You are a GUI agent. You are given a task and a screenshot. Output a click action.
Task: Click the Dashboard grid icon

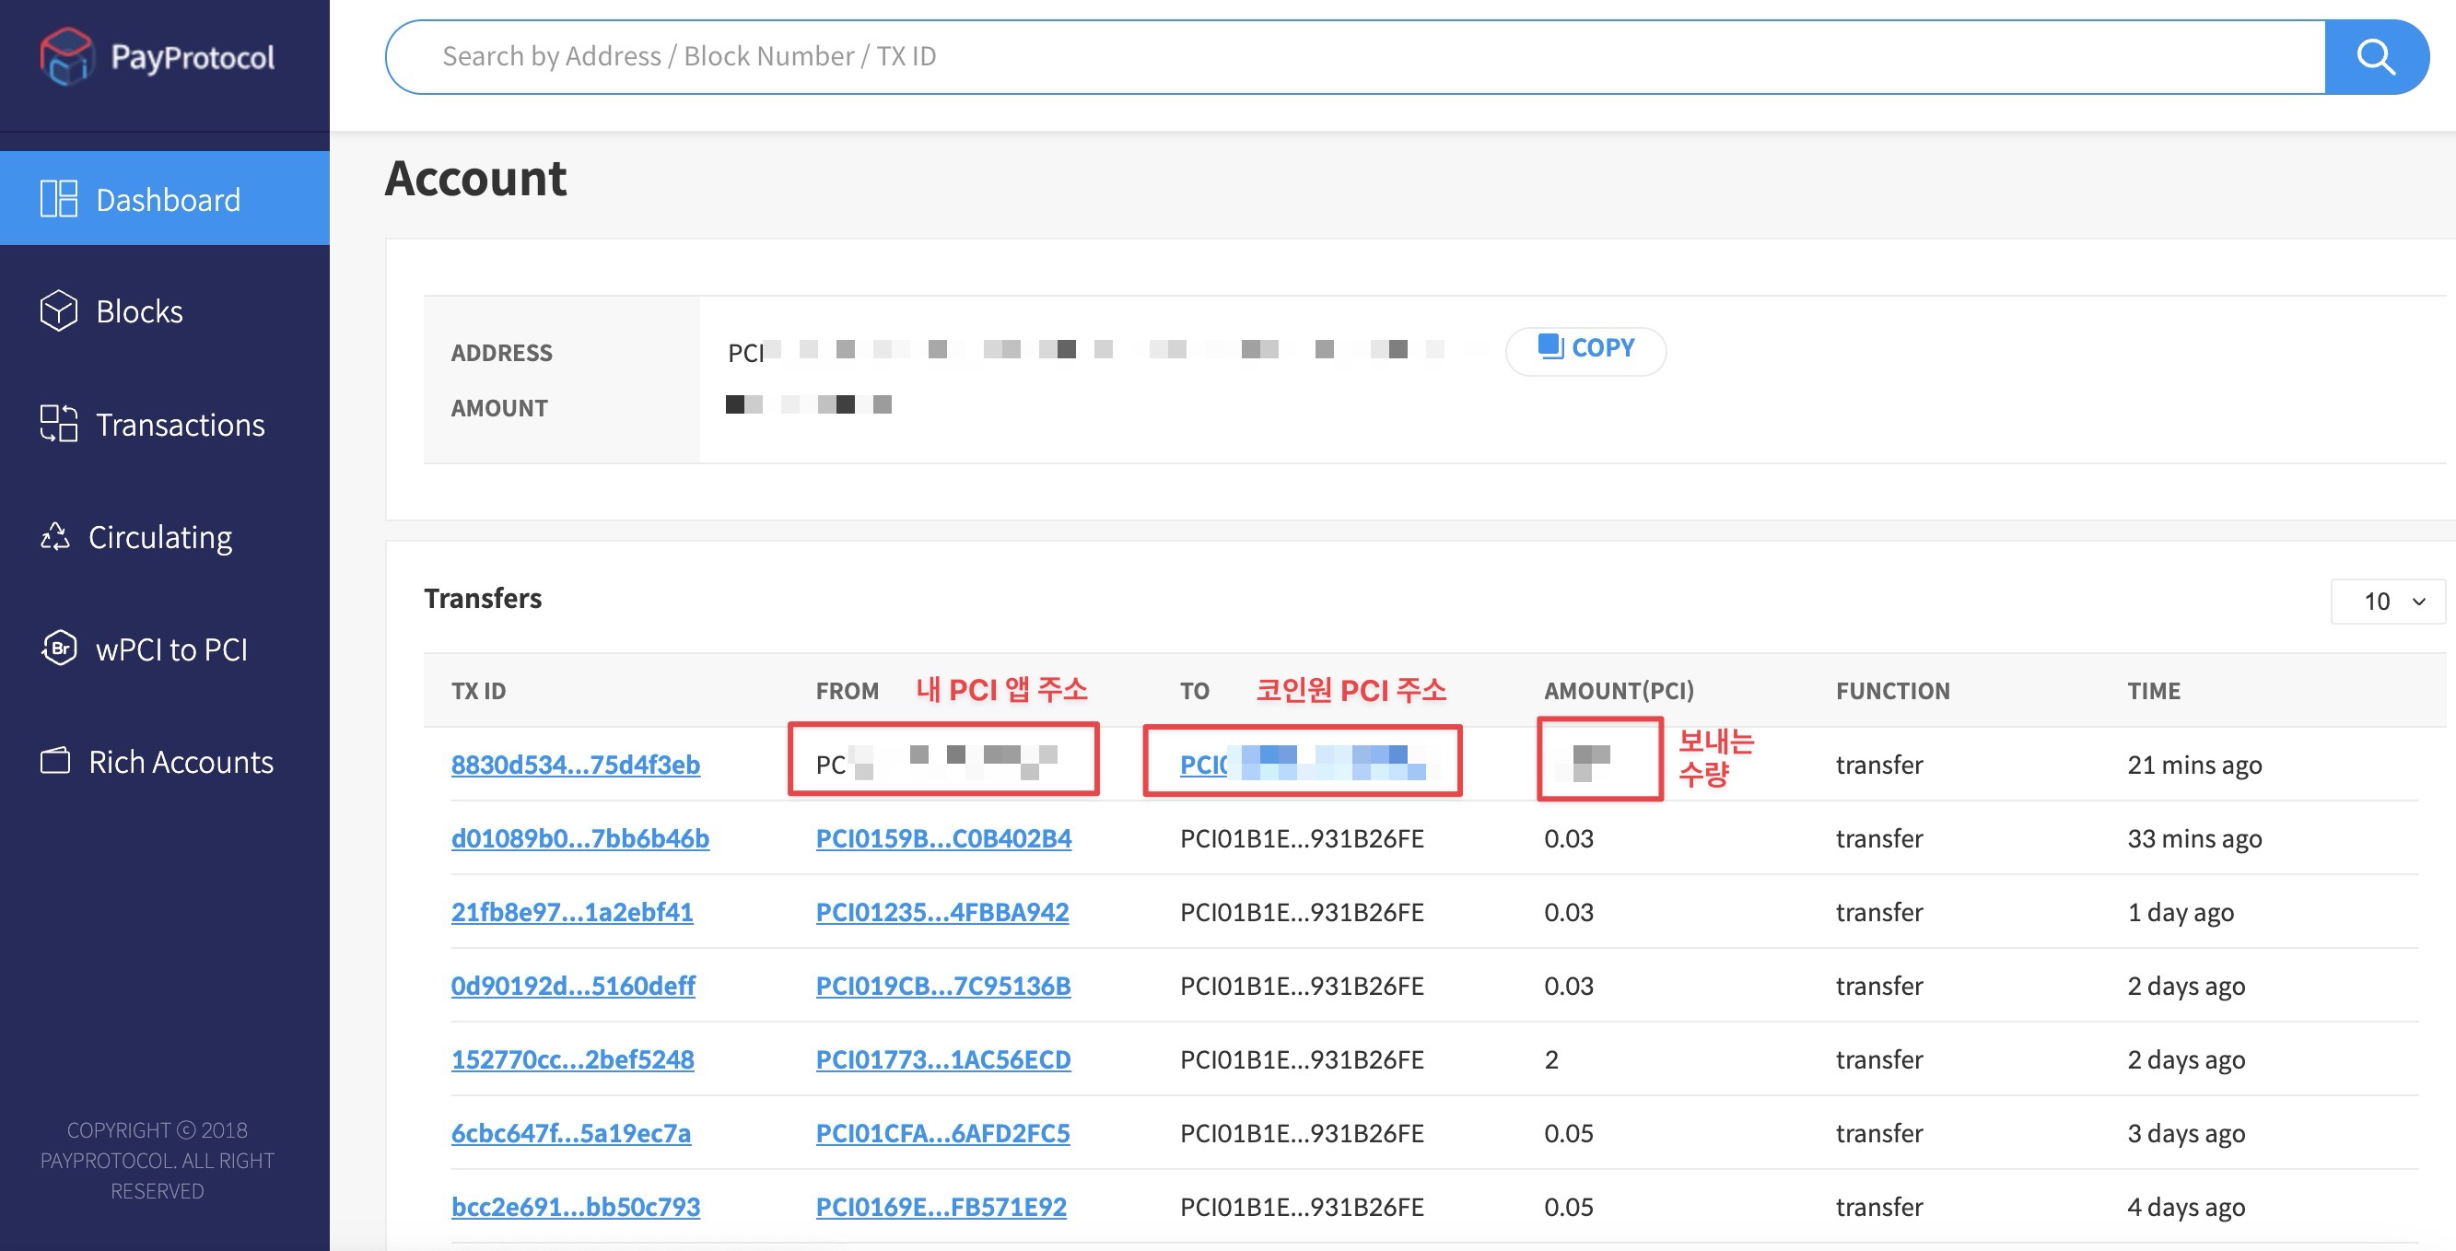tap(58, 199)
